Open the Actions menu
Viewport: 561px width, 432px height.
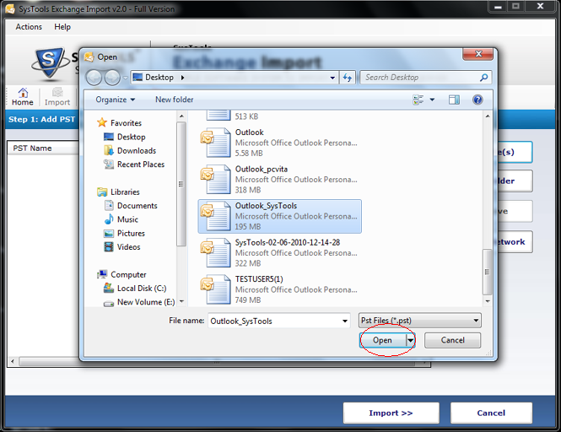click(x=29, y=27)
